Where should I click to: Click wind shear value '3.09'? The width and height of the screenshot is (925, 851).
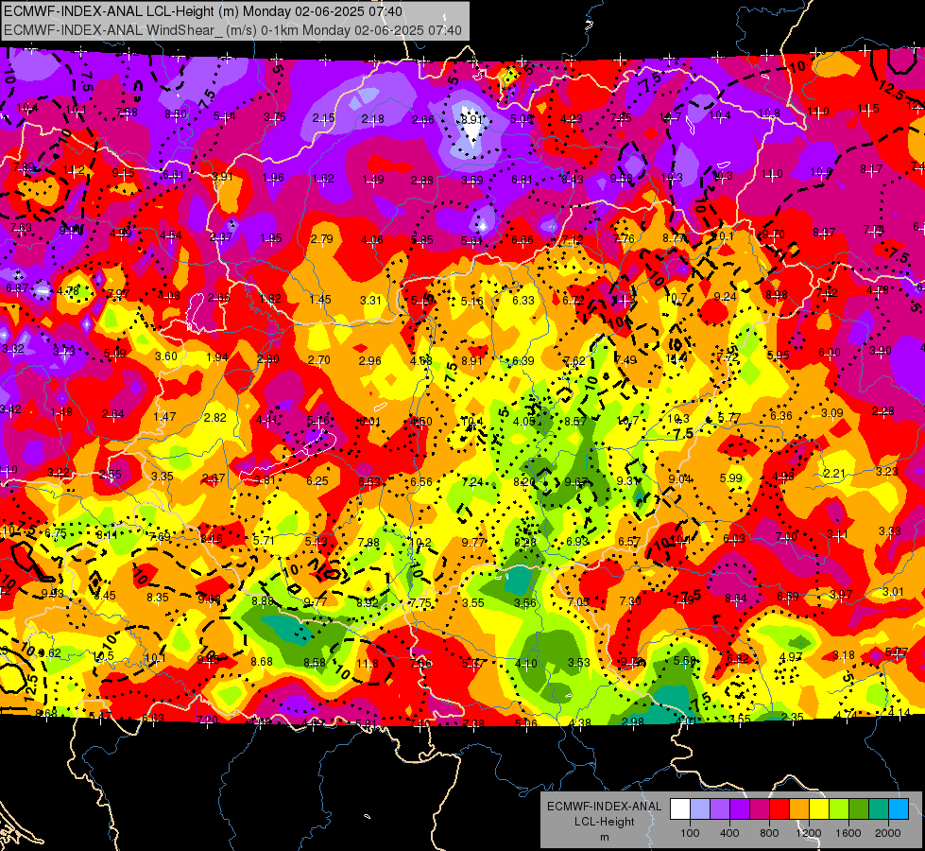[x=832, y=413]
